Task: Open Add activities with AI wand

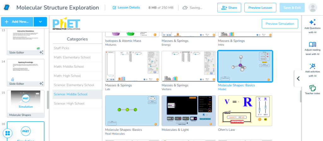Action: click(312, 70)
